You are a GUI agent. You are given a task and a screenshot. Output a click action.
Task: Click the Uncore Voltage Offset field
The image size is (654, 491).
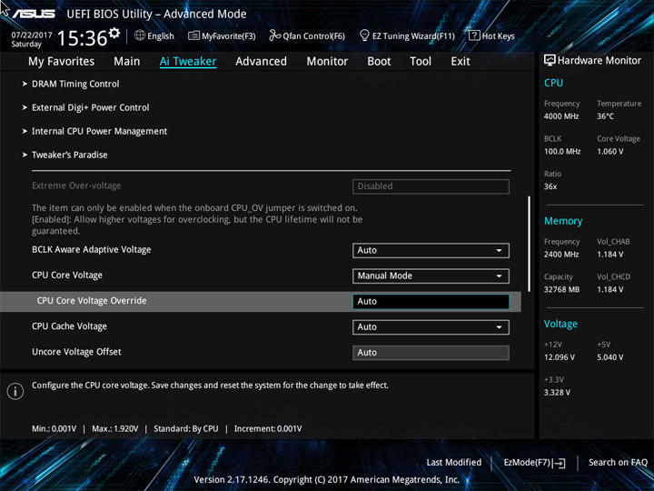[431, 353]
